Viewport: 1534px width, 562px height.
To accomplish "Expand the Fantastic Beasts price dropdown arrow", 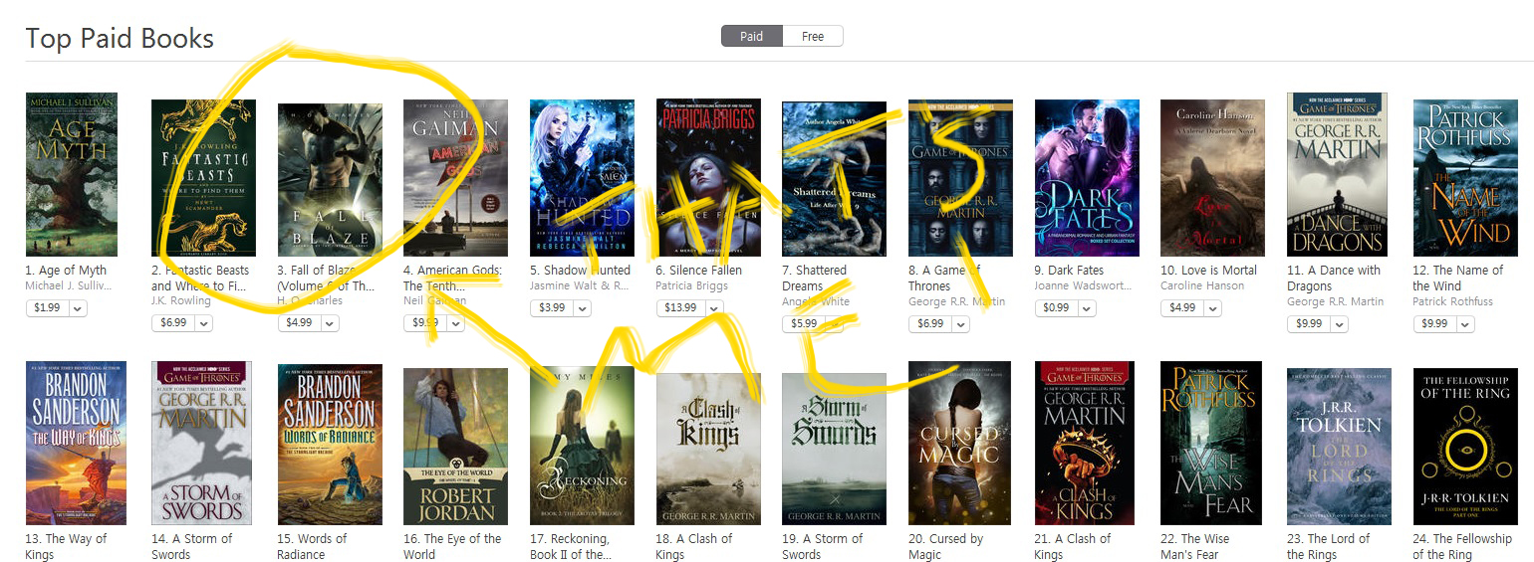I will [204, 323].
